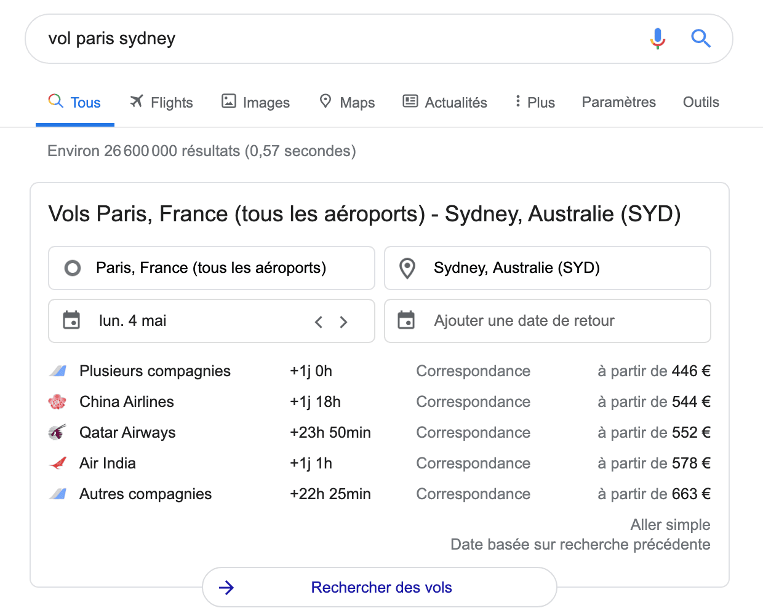The height and width of the screenshot is (616, 763).
Task: Select the Autres compagnies flight row
Action: pos(380,494)
